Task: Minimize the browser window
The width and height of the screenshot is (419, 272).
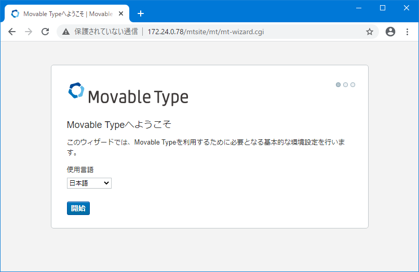Action: pyautogui.click(x=359, y=8)
